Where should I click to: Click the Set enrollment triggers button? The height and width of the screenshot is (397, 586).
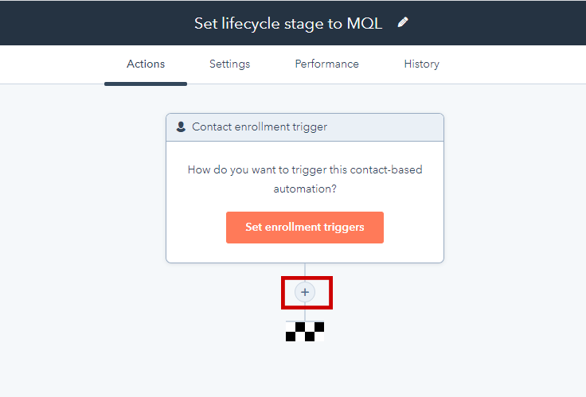point(305,228)
